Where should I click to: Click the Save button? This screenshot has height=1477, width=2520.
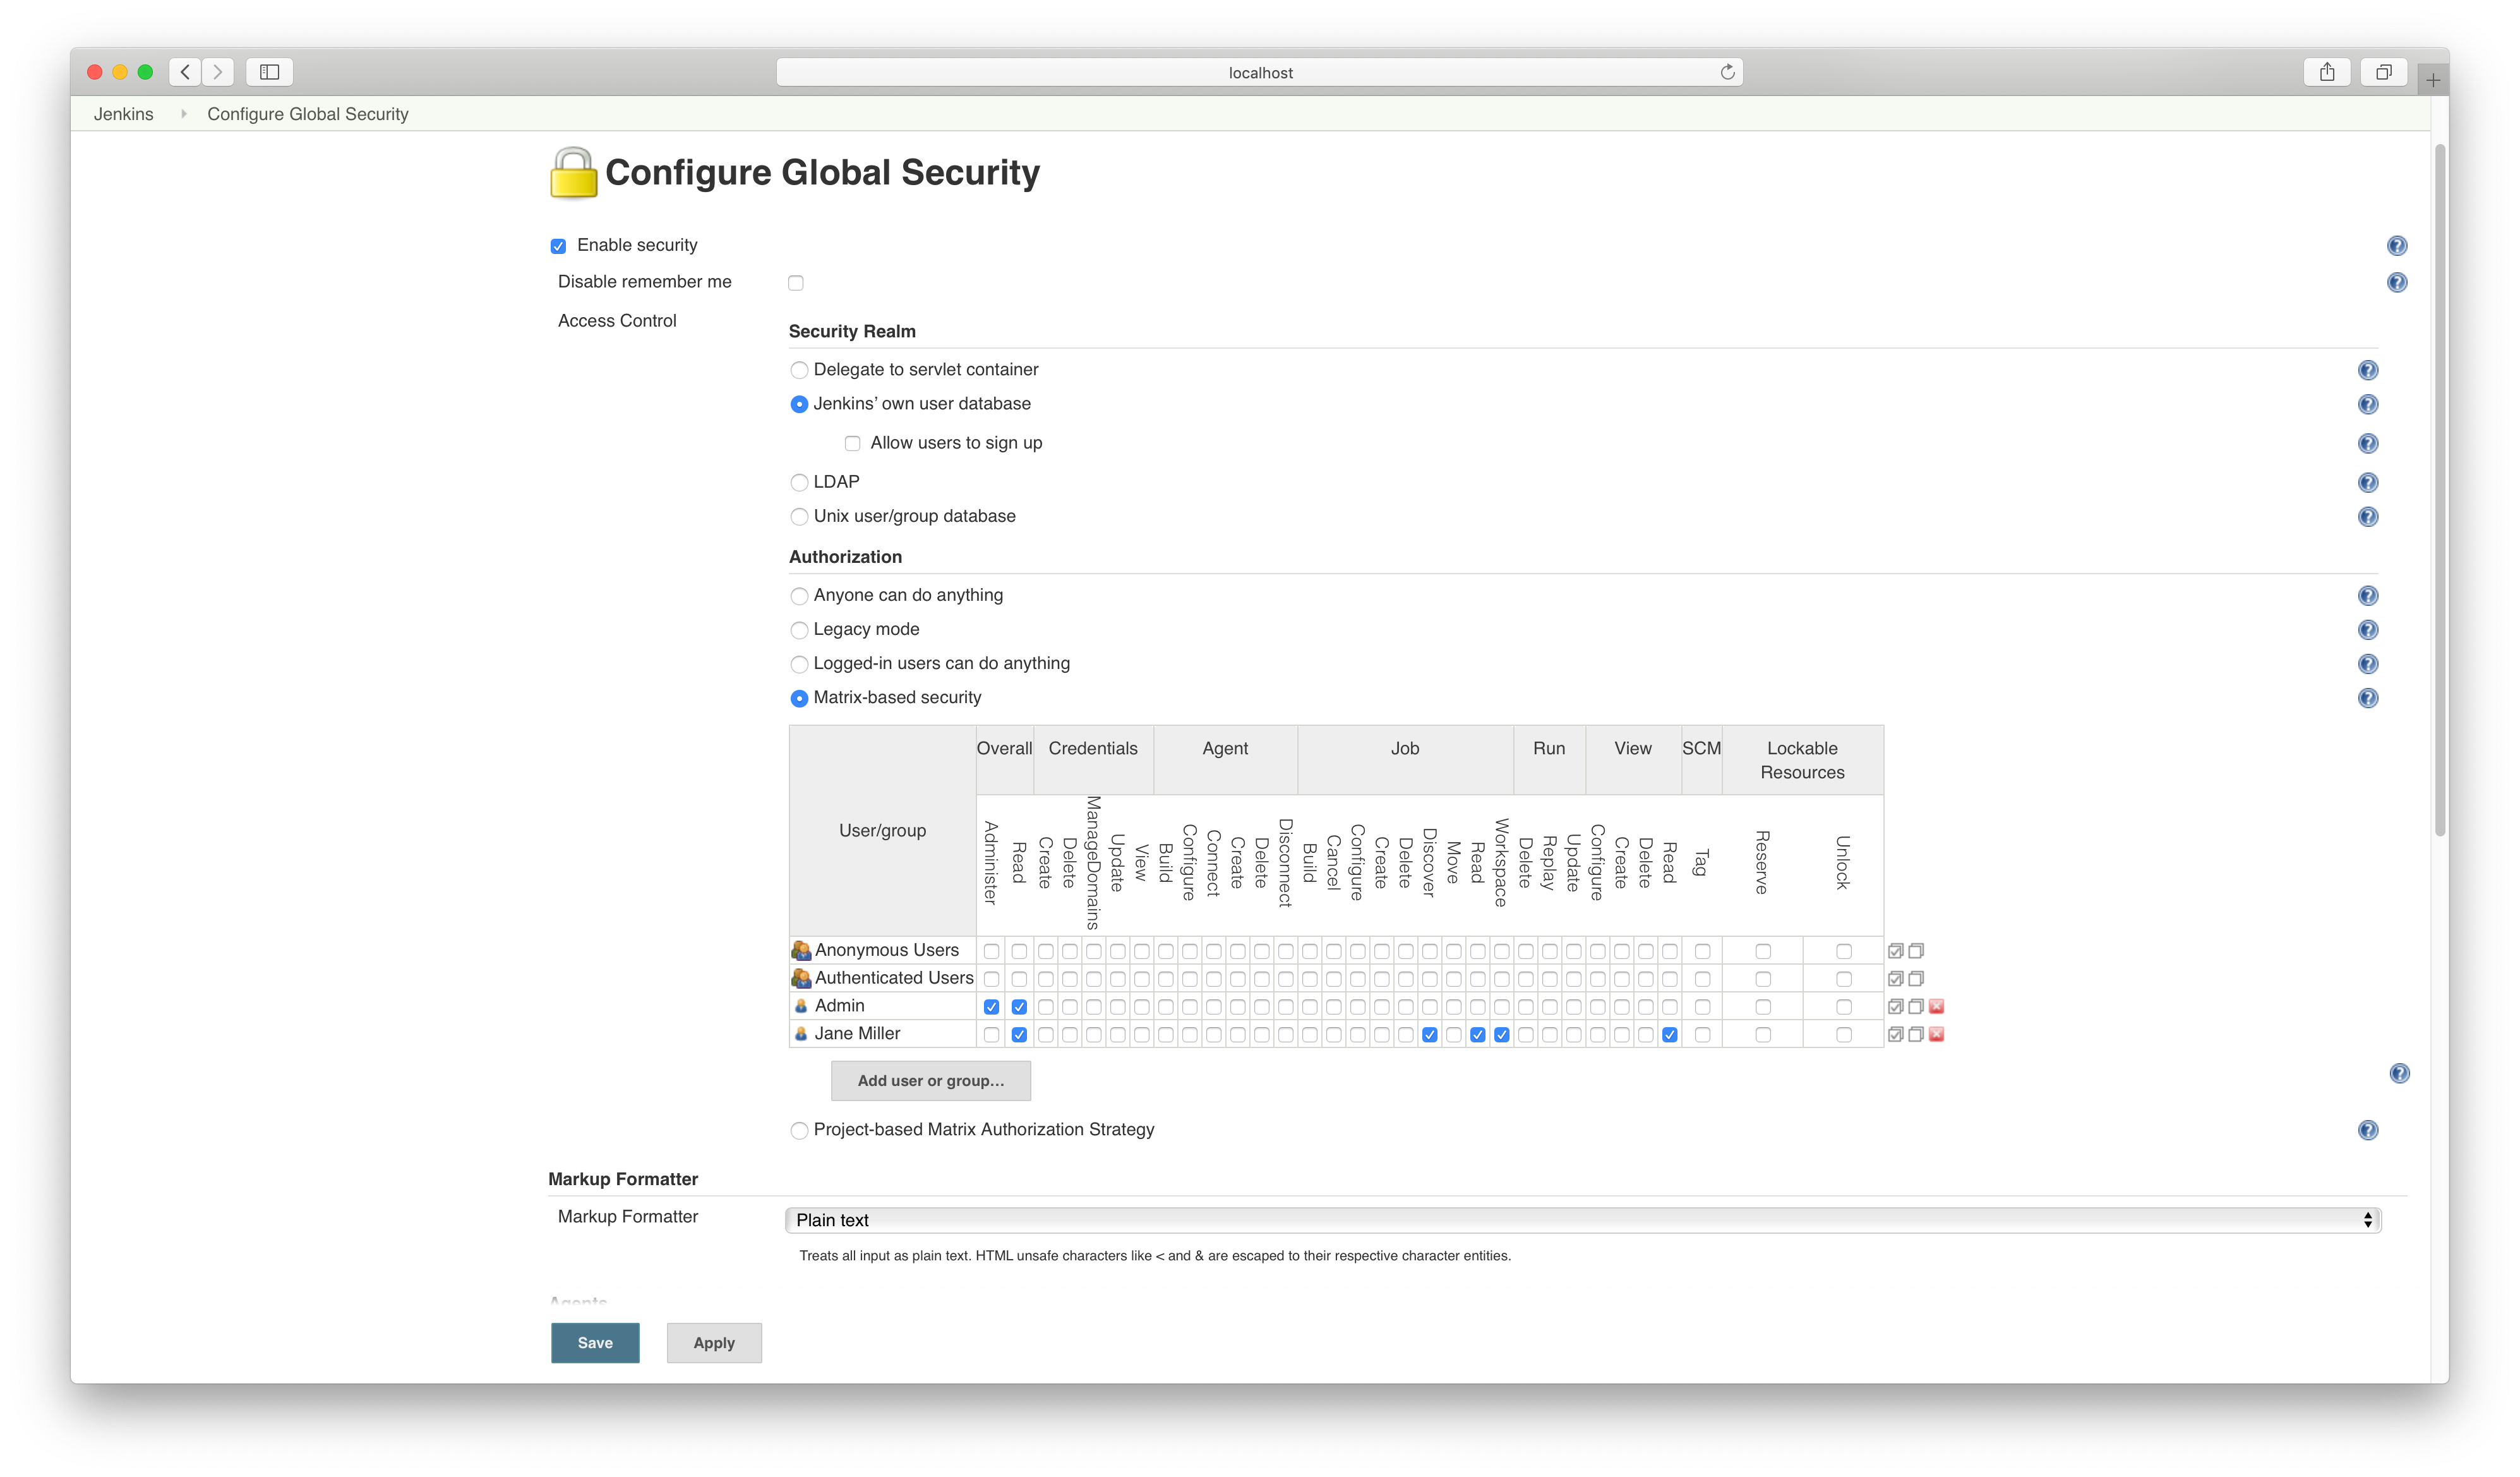(594, 1343)
